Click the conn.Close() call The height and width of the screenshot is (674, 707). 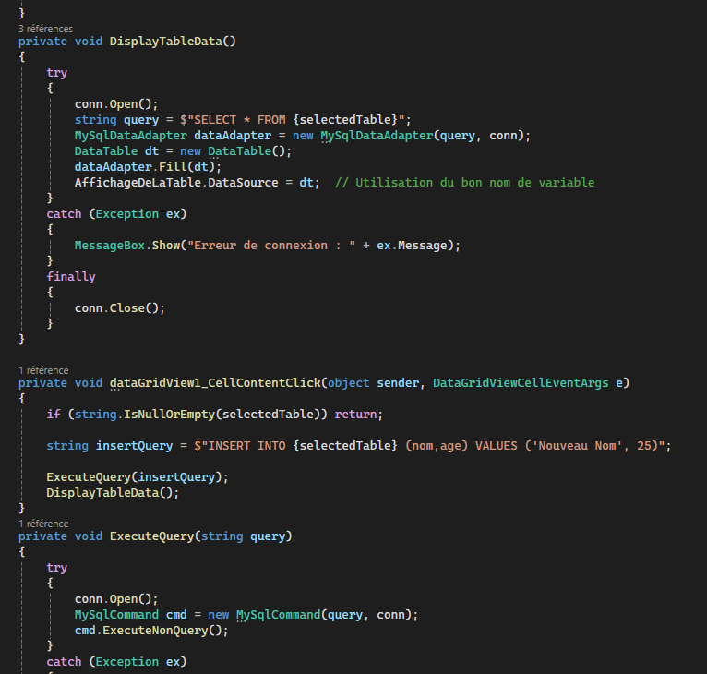click(x=119, y=307)
